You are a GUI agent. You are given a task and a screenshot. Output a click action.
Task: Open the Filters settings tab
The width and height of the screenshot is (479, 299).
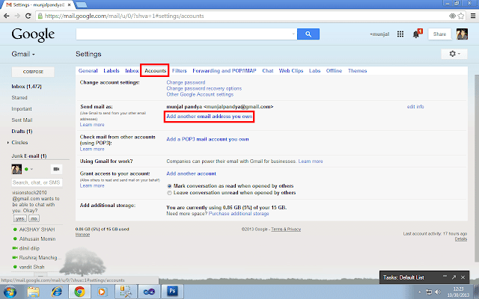pyautogui.click(x=180, y=71)
